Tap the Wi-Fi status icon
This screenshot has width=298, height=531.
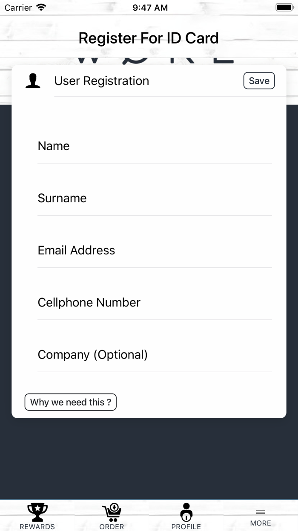(x=41, y=7)
